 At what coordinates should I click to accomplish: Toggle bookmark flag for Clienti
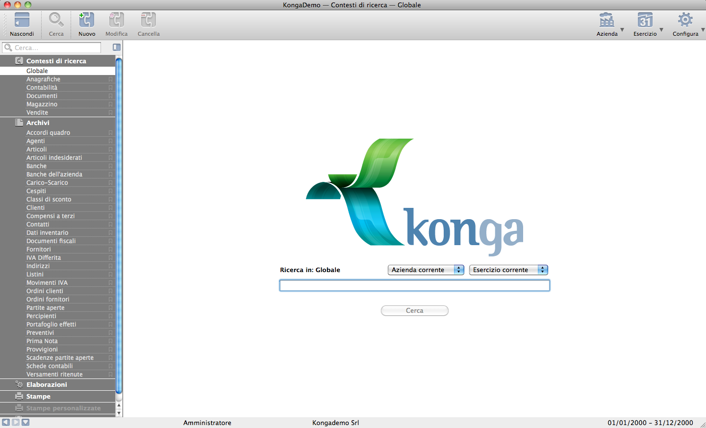110,208
